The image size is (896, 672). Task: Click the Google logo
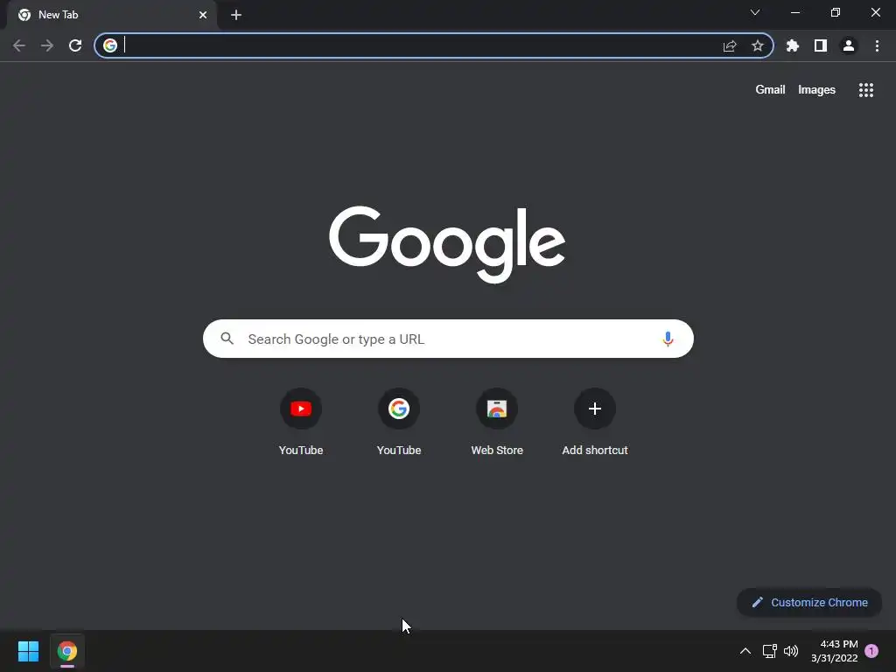point(447,244)
